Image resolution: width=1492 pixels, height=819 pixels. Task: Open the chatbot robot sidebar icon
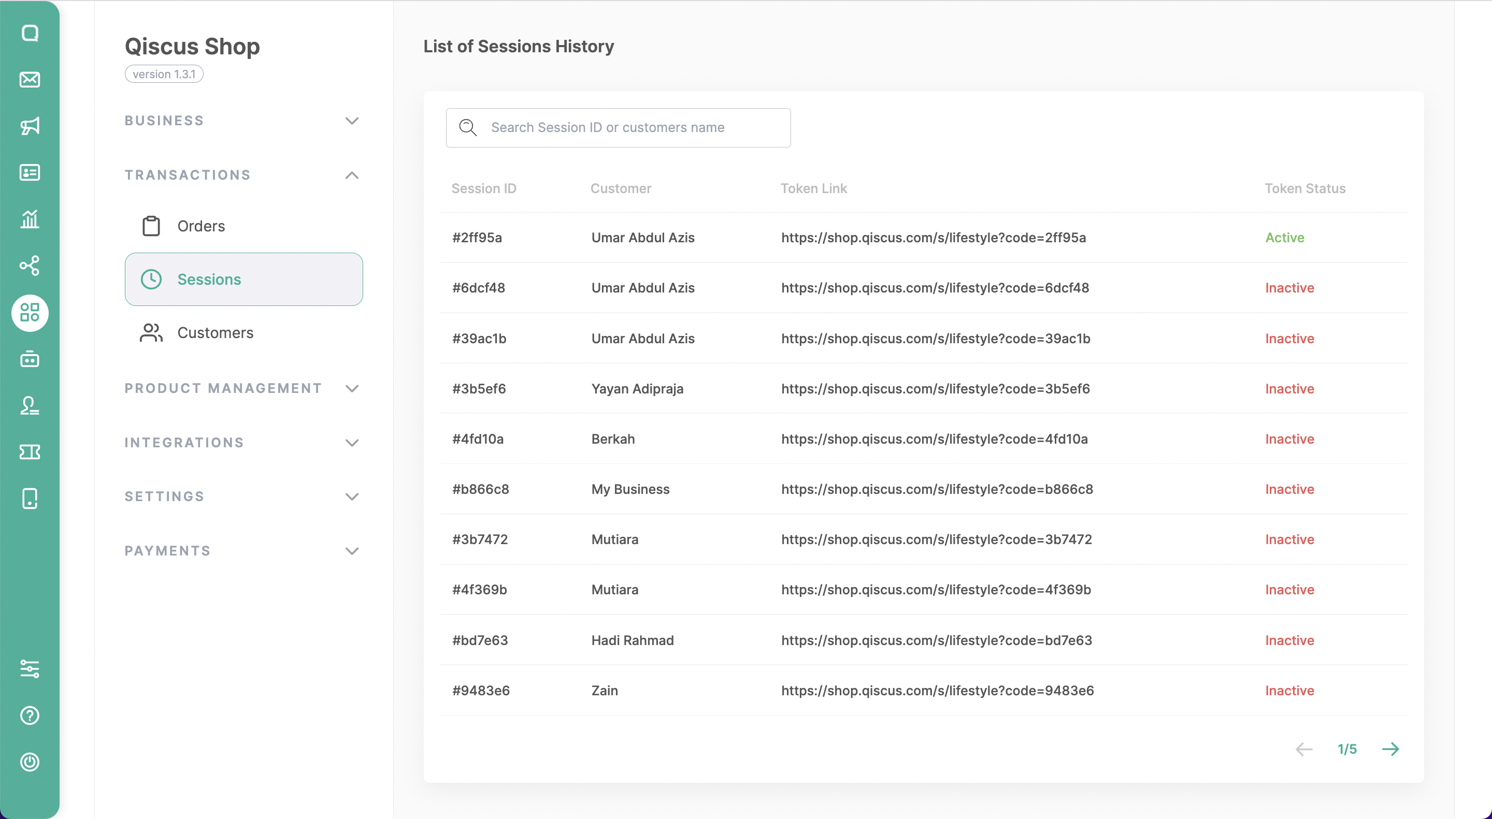(x=30, y=359)
